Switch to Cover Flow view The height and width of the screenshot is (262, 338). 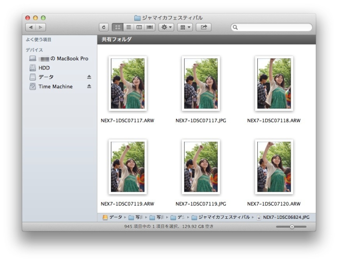point(150,28)
